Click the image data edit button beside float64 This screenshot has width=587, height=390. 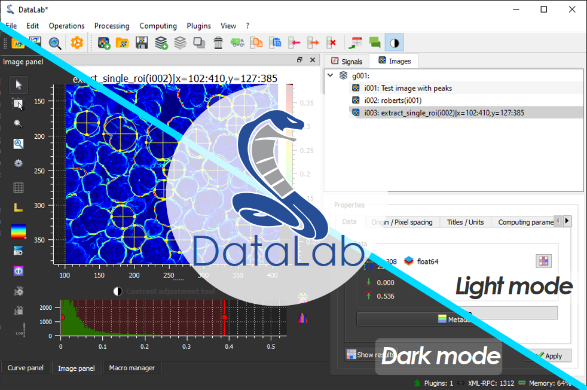(x=543, y=261)
